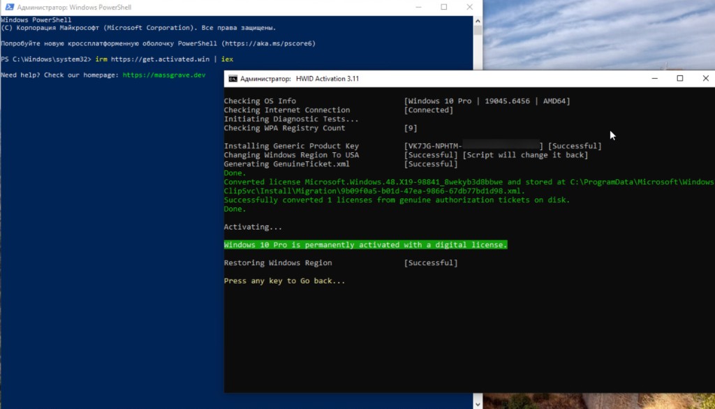Click the '[Connected]' status value
Screen dimensions: 715x409
[429, 110]
